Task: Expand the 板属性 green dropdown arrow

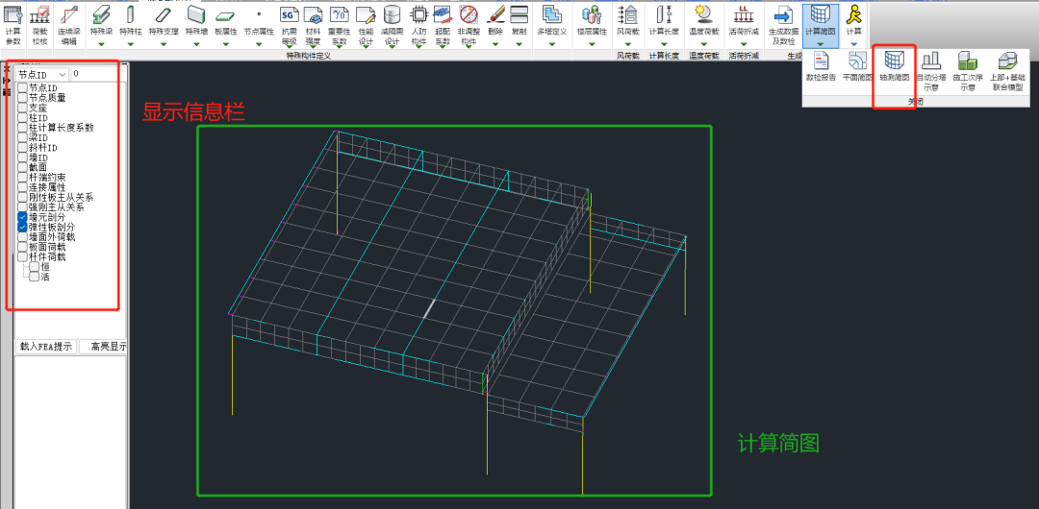Action: point(225,44)
